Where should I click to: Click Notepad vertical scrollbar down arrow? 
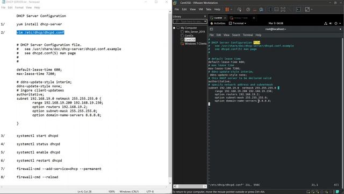coord(170,183)
